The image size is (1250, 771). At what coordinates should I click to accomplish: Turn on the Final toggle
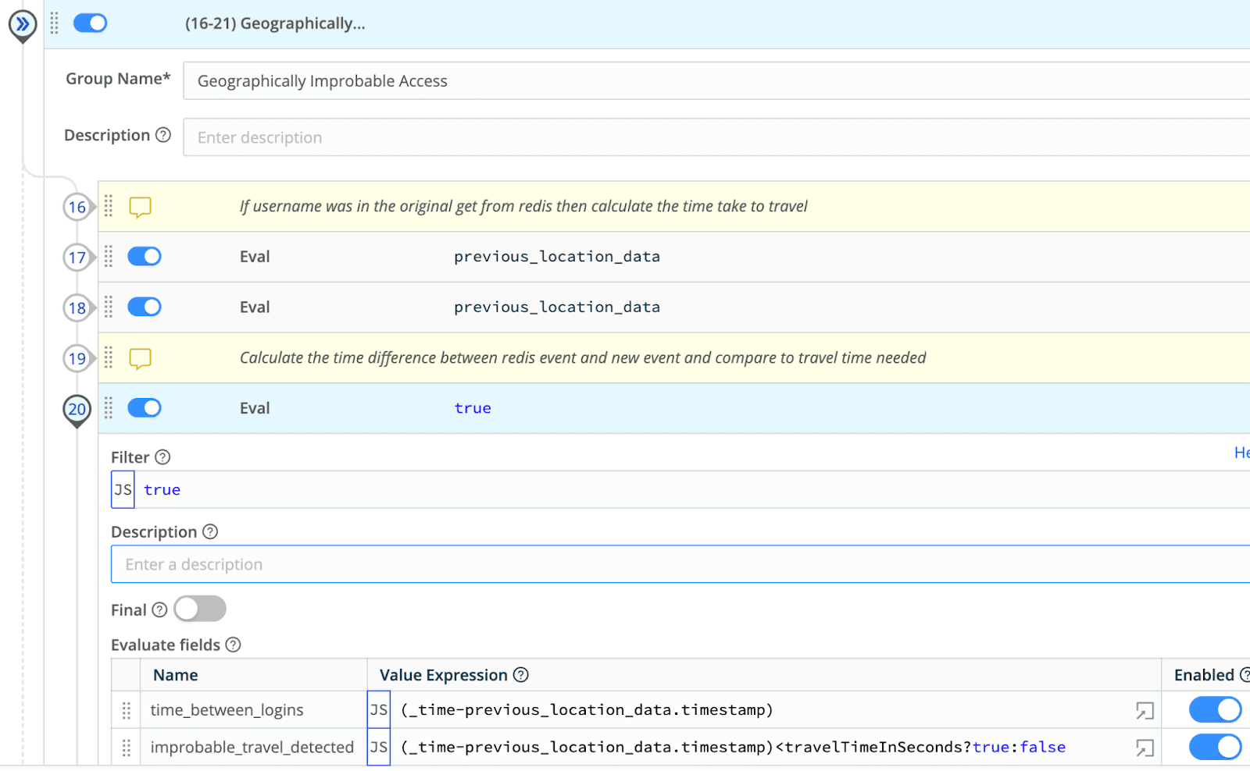pyautogui.click(x=200, y=609)
